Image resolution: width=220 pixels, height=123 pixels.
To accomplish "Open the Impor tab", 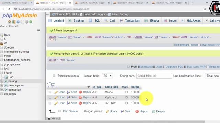I will pyautogui.click(x=170, y=20).
